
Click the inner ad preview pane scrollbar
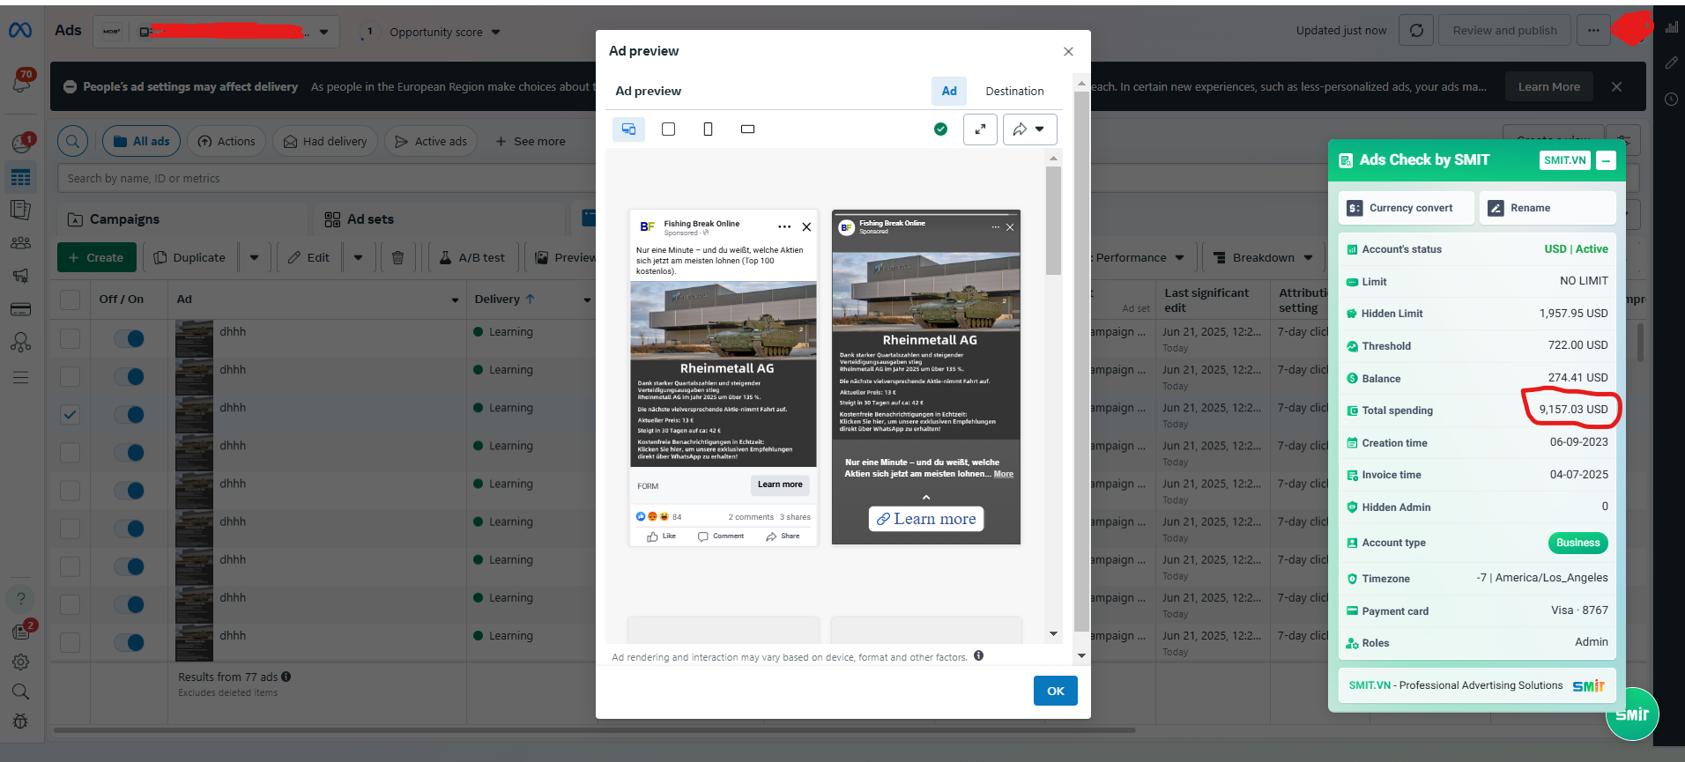(x=1053, y=220)
